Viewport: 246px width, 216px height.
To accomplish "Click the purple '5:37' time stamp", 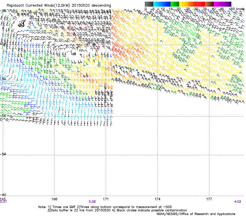I will tap(3, 202).
